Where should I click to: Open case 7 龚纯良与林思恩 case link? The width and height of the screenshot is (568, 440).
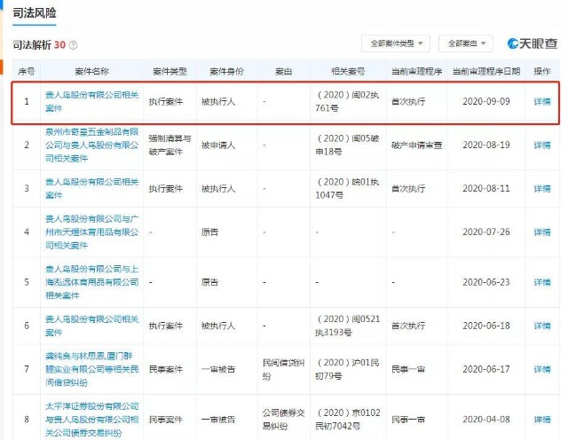click(x=92, y=369)
